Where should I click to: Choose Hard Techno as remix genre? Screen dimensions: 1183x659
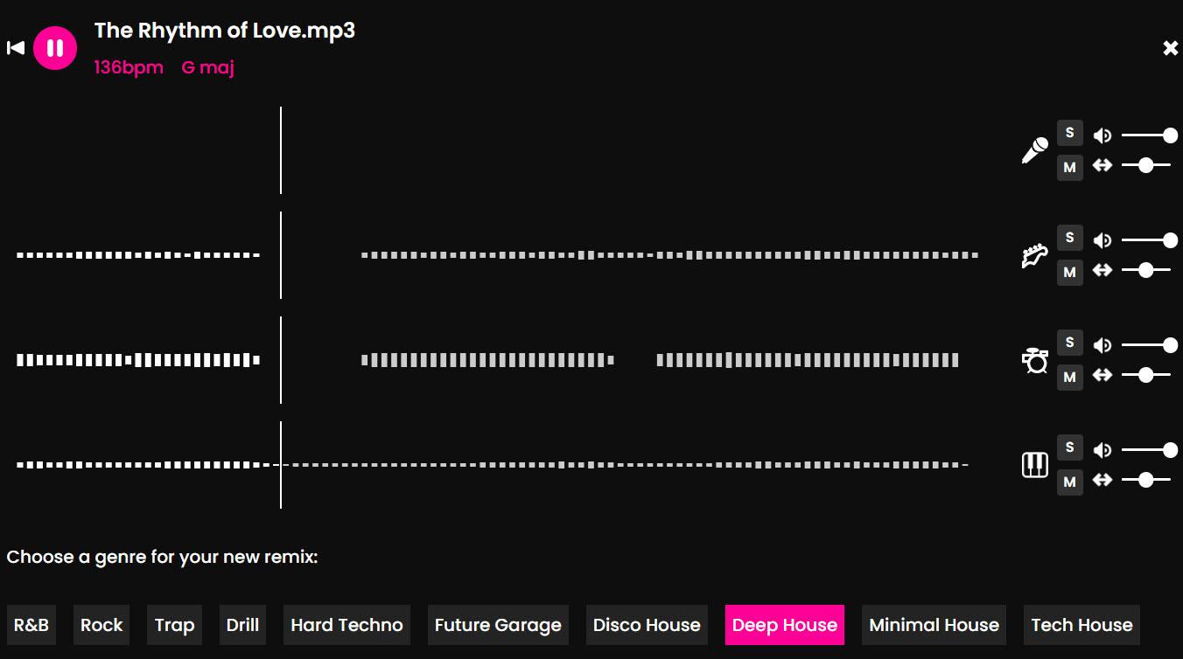(x=346, y=625)
